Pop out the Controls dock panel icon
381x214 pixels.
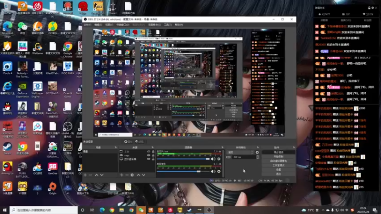294,147
